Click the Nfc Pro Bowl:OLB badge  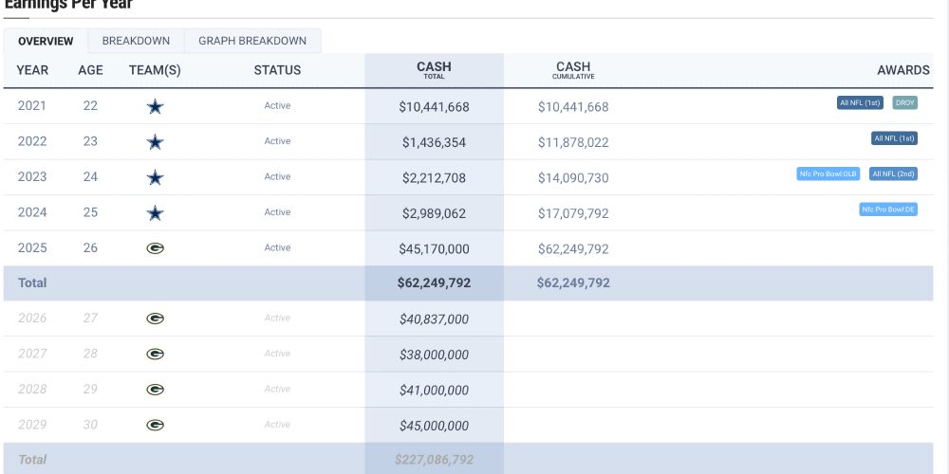point(828,173)
